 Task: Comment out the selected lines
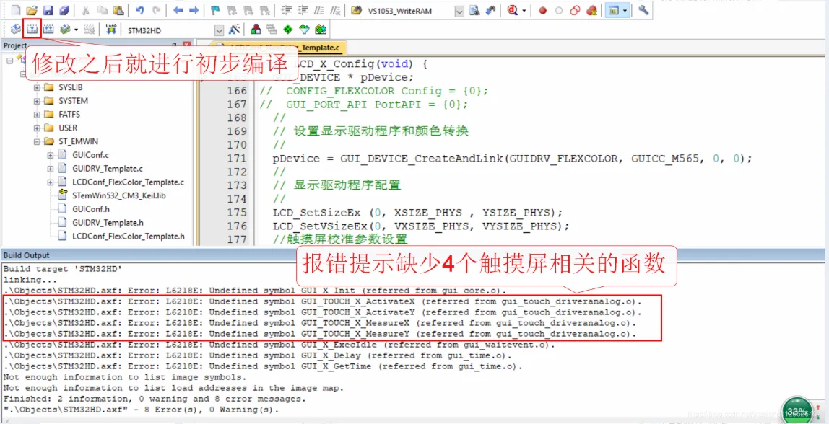pyautogui.click(x=318, y=10)
